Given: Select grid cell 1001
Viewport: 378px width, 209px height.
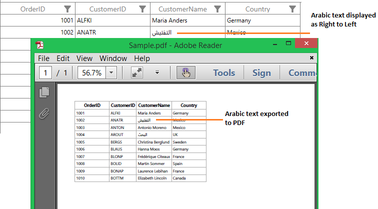Looking at the screenshot, I should click(x=38, y=20).
